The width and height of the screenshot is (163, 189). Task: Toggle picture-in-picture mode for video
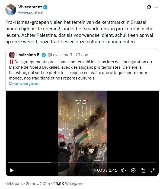(143, 170)
